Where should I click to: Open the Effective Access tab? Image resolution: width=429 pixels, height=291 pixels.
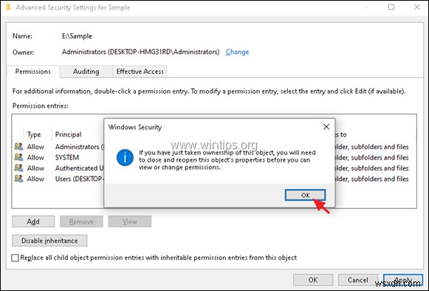140,72
